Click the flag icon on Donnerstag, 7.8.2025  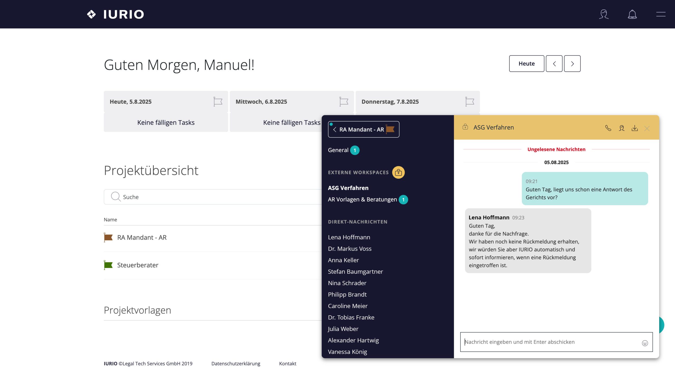pos(470,102)
